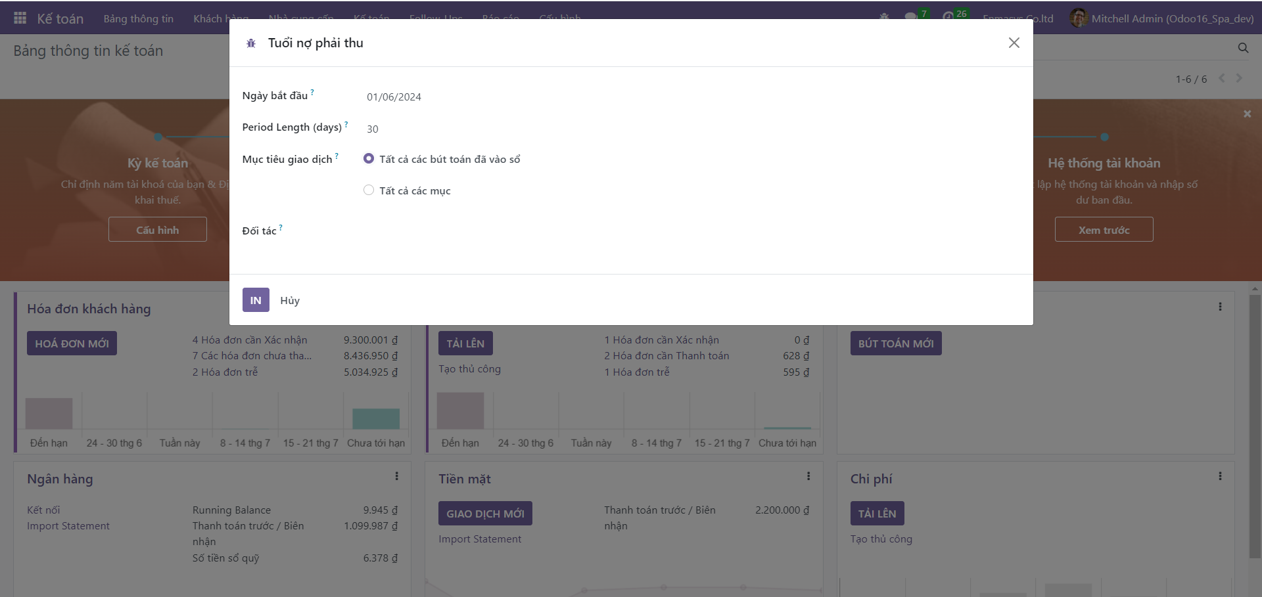This screenshot has width=1262, height=597.
Task: Expand the Chi phí card options menu
Action: (x=1220, y=476)
